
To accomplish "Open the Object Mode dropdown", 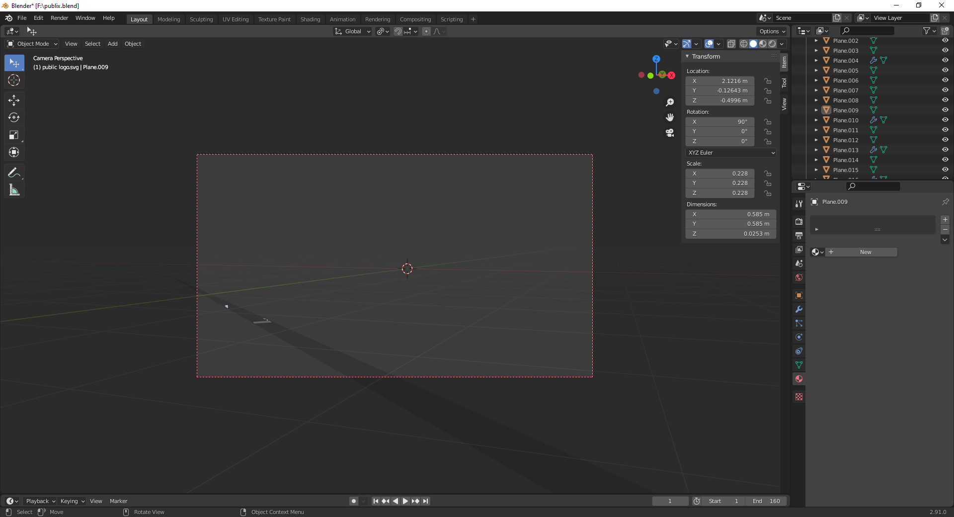I will click(x=32, y=44).
